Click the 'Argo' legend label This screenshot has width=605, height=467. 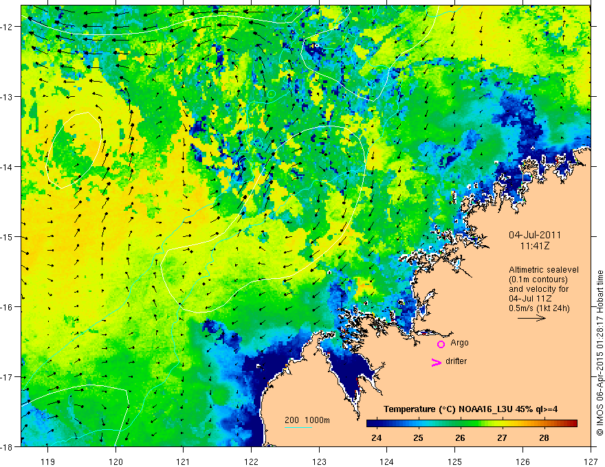[459, 343]
